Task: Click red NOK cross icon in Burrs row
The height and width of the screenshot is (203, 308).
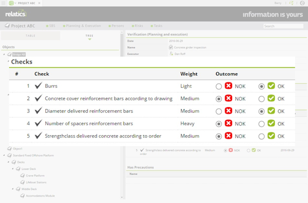Action: [228, 86]
